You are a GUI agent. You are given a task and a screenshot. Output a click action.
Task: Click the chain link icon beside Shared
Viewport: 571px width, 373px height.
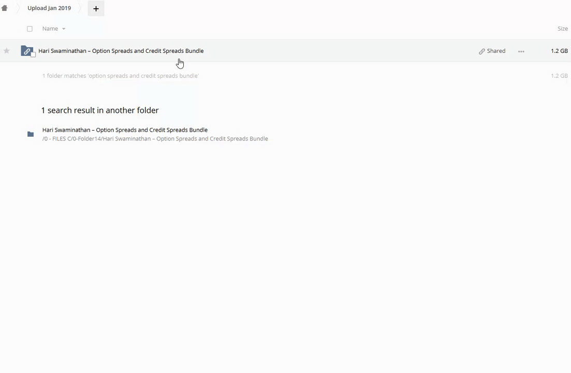click(482, 51)
